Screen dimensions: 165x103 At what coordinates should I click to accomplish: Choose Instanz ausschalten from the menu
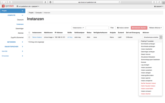151,88
